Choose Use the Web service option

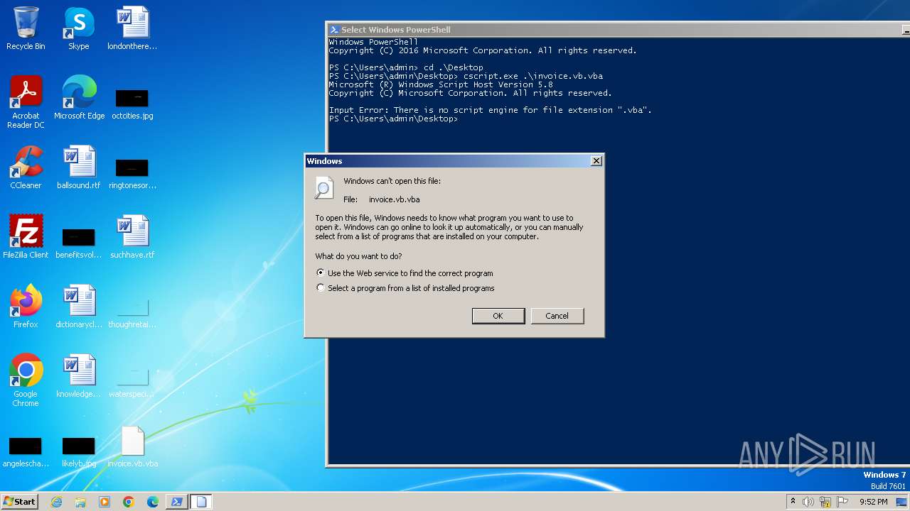click(x=405, y=273)
